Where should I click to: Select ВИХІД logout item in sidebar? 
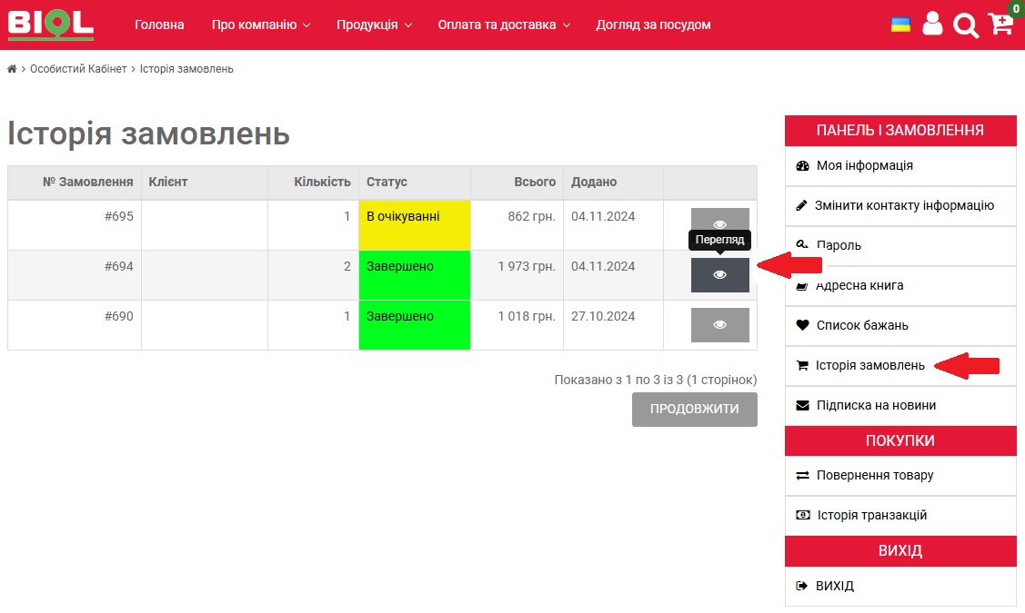[834, 586]
